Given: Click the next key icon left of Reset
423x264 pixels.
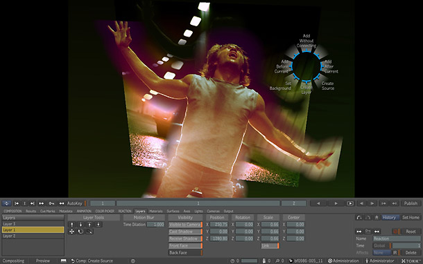Looking at the screenshot, I should point(377,232).
